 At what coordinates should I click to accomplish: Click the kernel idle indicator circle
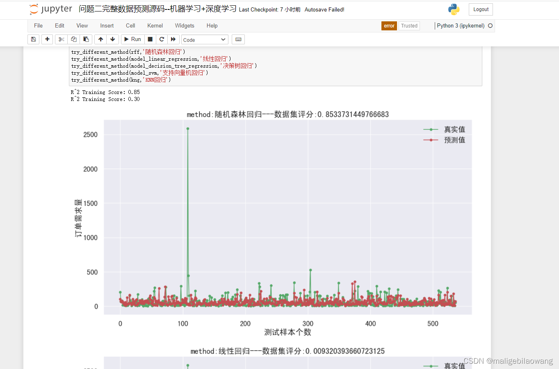pyautogui.click(x=490, y=25)
